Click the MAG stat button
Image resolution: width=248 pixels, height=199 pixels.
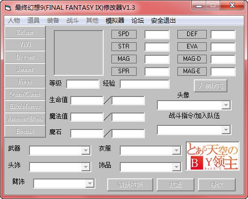coord(124,59)
